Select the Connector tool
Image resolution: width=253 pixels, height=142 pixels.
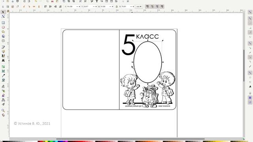[3, 100]
